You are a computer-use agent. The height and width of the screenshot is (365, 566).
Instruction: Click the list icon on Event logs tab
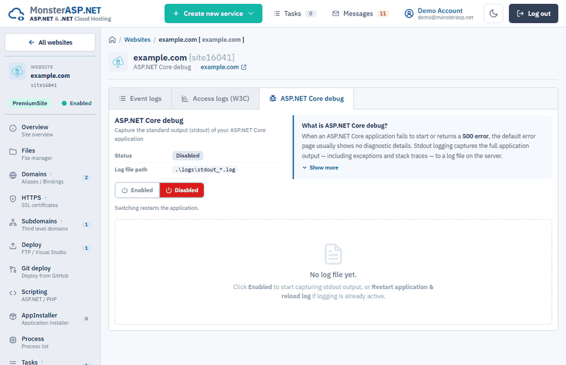[122, 98]
